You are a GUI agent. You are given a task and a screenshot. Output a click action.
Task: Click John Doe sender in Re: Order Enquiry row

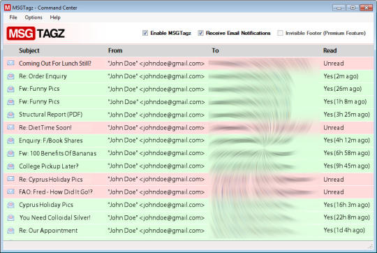tap(156, 76)
